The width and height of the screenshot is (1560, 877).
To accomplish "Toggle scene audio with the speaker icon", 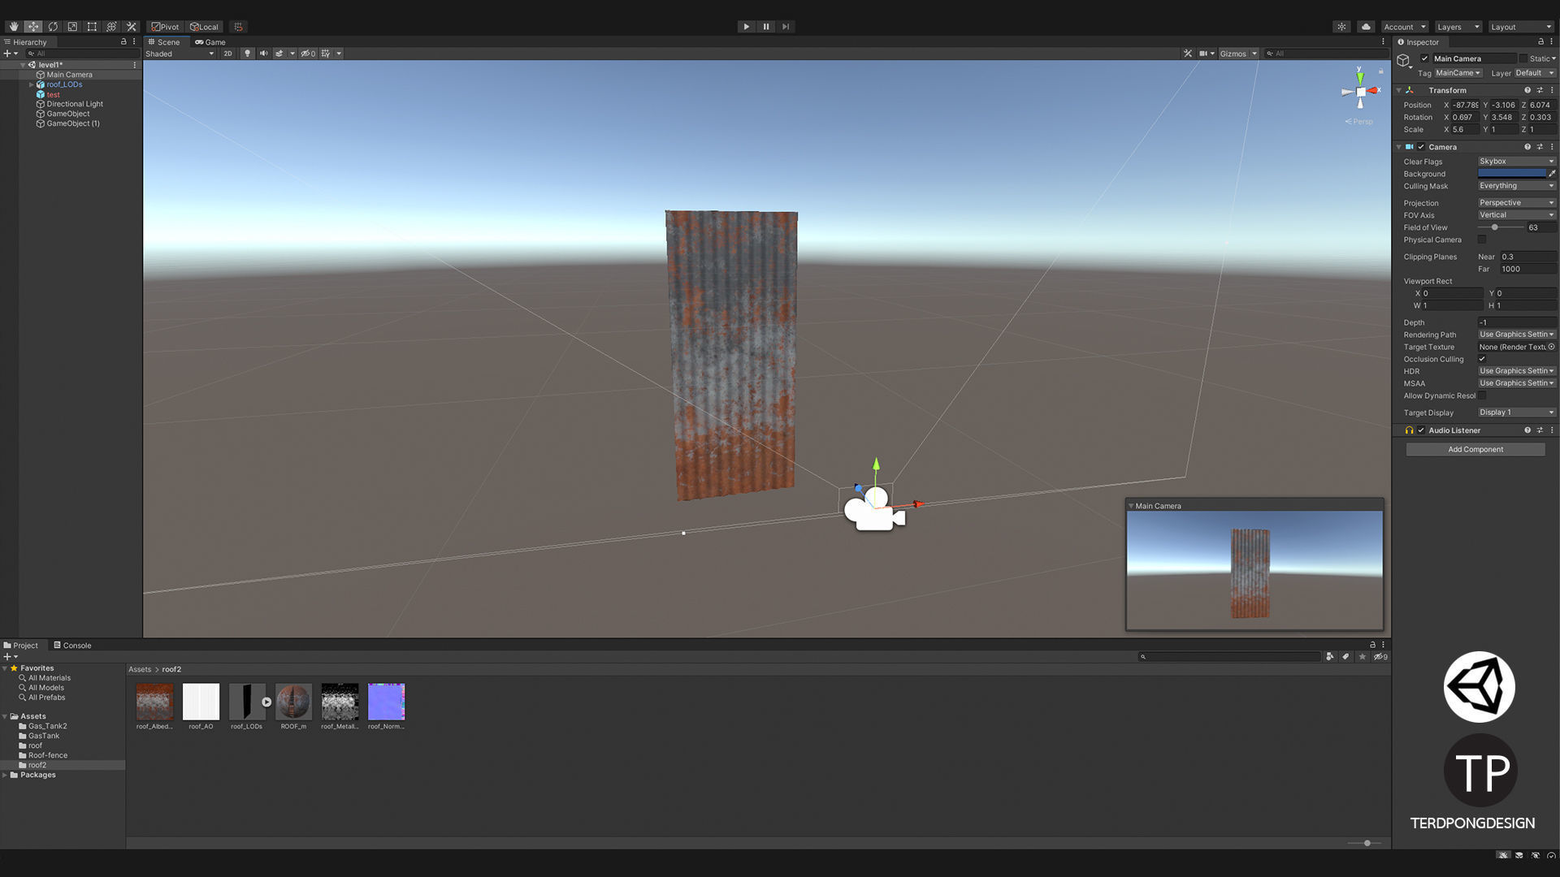I will (x=263, y=54).
